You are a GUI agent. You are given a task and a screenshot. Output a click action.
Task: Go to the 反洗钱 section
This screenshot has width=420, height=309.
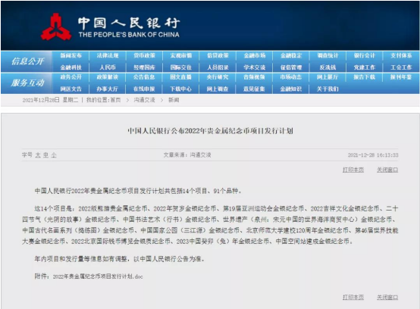point(328,67)
